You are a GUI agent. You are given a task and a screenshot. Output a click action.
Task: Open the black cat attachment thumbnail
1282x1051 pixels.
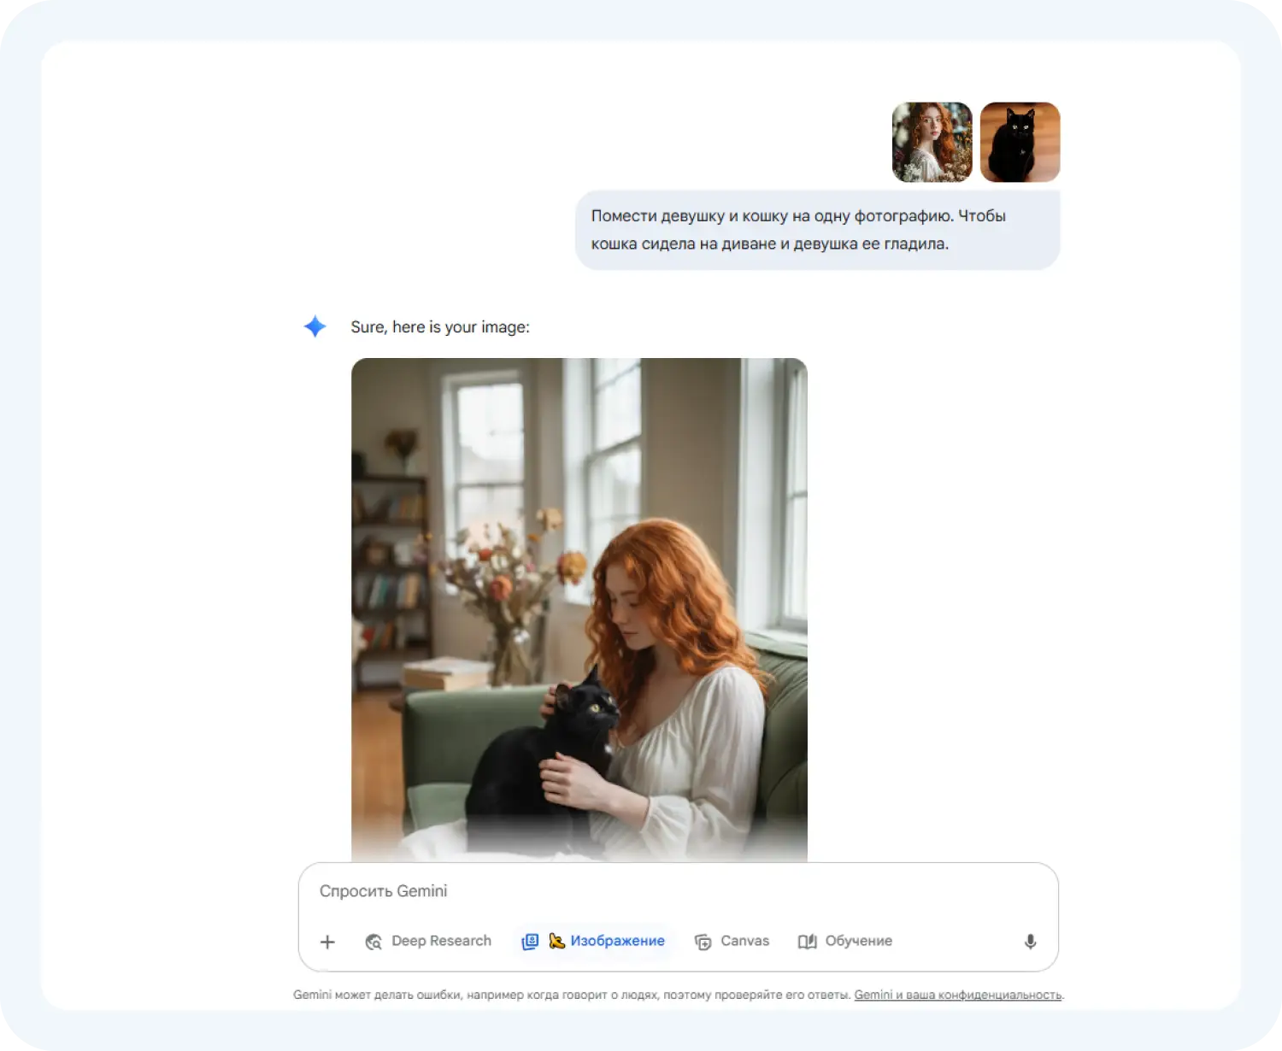coord(1020,143)
